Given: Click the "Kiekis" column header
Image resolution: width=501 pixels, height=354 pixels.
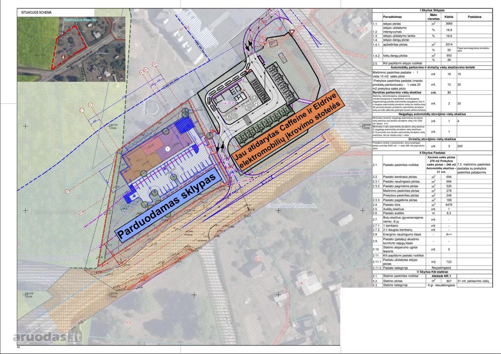Looking at the screenshot, I should [449, 17].
